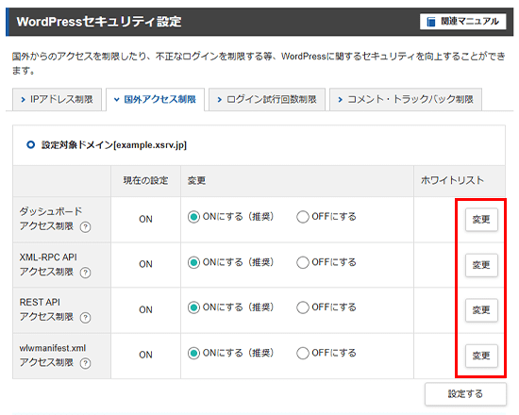Select ONにする for XML-RPC API
Image resolution: width=519 pixels, height=415 pixels.
(193, 263)
